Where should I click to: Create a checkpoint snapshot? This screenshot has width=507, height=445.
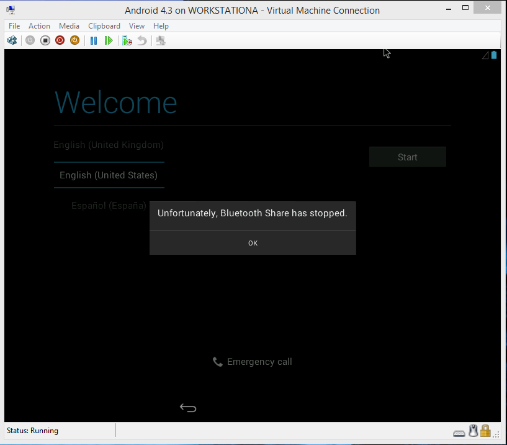127,40
